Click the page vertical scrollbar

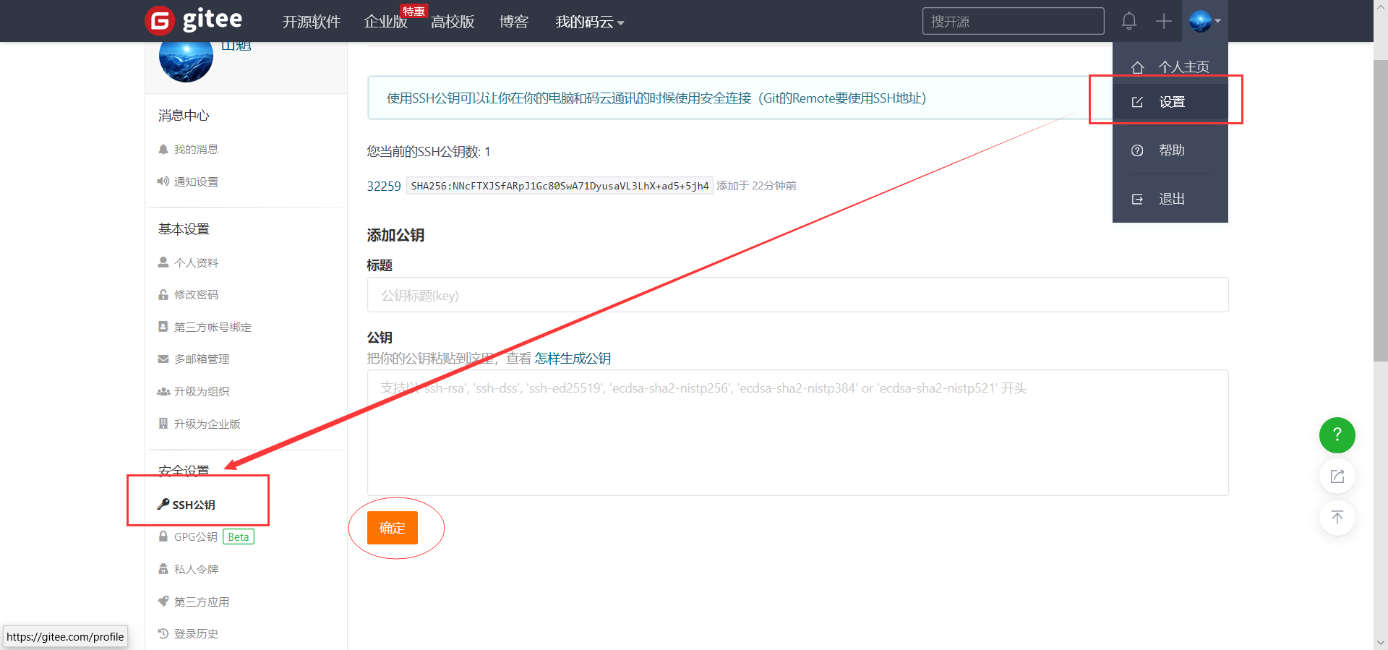(1380, 210)
